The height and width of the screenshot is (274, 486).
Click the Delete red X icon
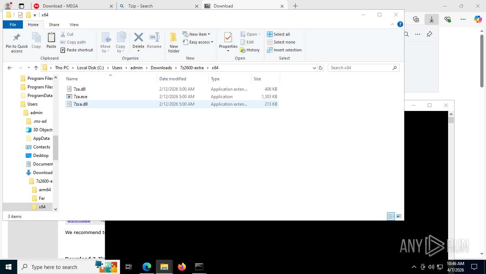click(x=138, y=37)
